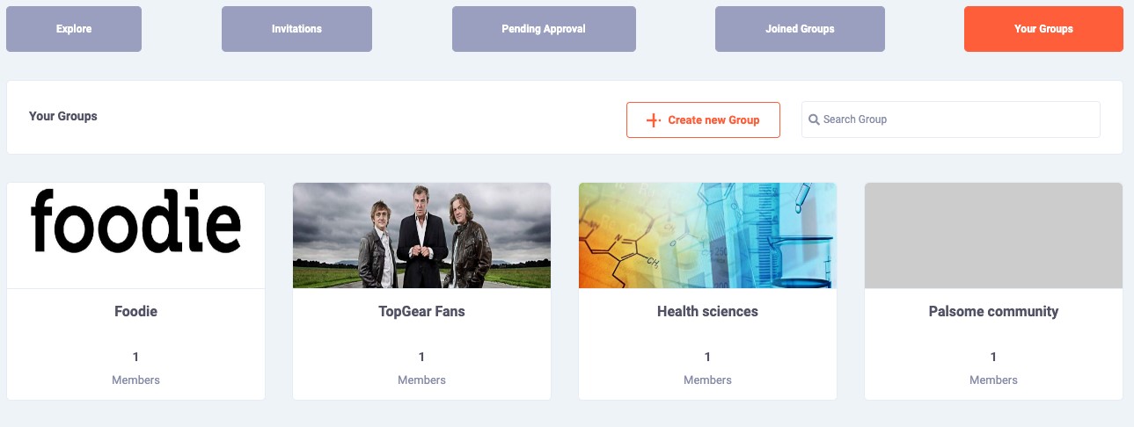Screen dimensions: 1134x427
Task: Open the Health sciences group name link
Action: 707,311
